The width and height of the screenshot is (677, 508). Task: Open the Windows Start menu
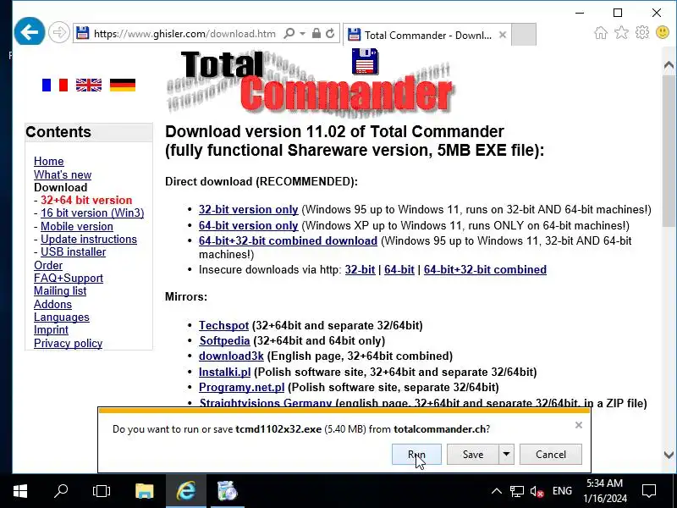20,491
